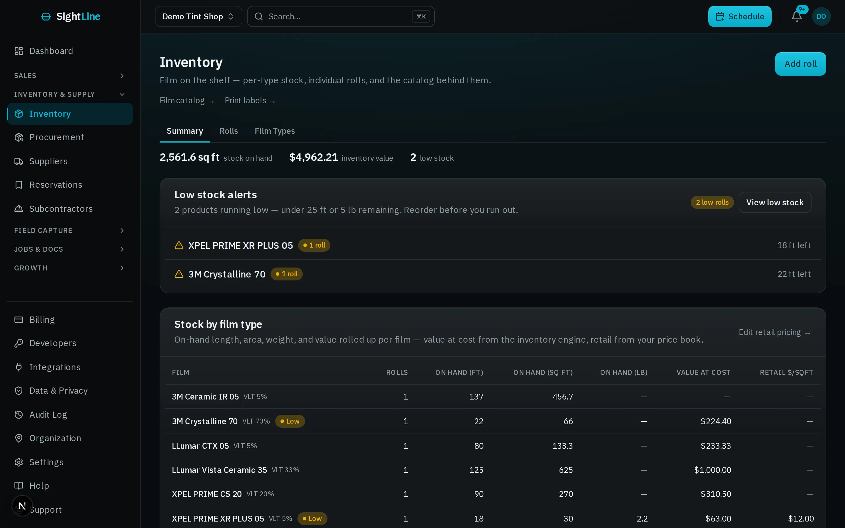The width and height of the screenshot is (845, 528).
Task: Click the Data & Privacy shield icon
Action: [19, 391]
